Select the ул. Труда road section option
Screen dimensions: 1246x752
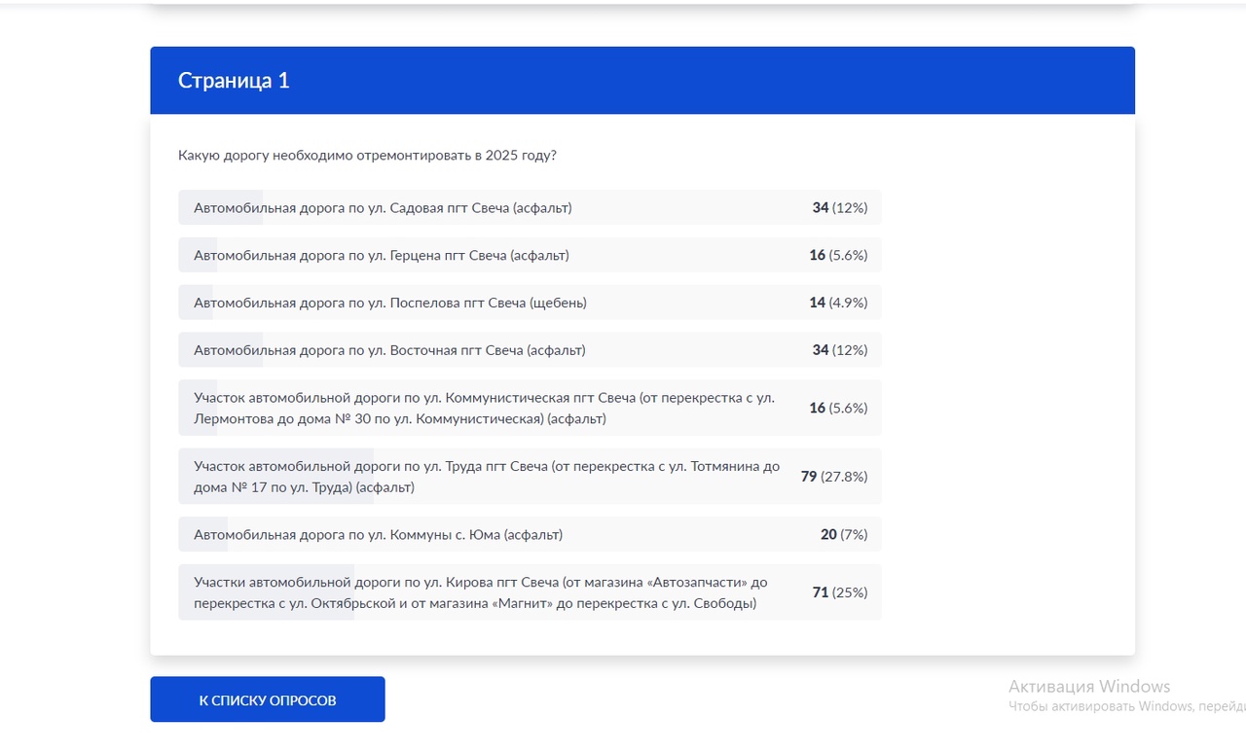pos(530,477)
